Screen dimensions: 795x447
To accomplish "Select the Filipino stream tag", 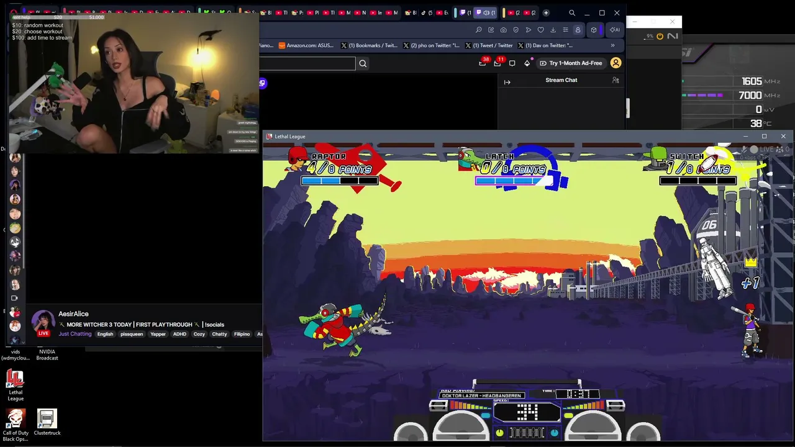I will [242, 334].
